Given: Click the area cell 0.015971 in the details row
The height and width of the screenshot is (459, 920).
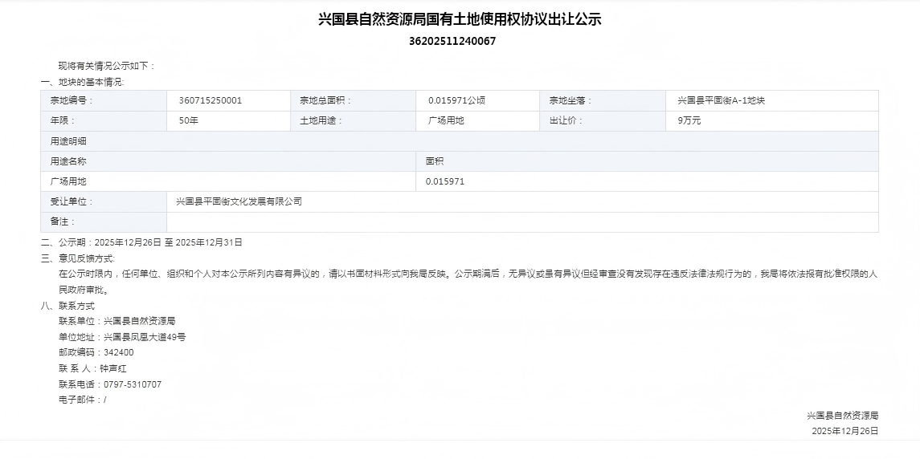Looking at the screenshot, I should click(445, 181).
